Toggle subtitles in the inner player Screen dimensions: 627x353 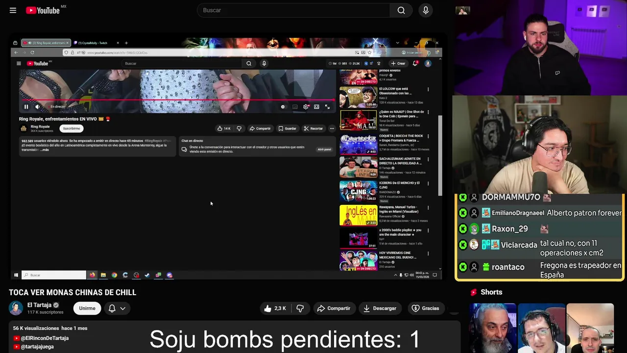(295, 106)
